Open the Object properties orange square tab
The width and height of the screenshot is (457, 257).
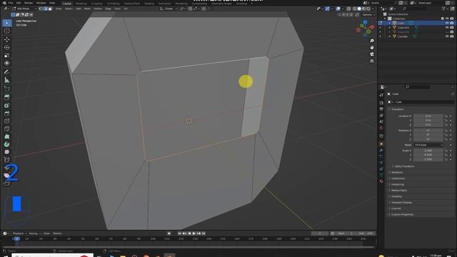point(381,144)
